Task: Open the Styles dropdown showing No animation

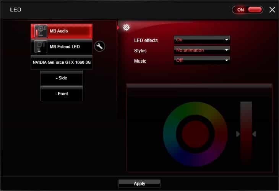Action: [202, 50]
